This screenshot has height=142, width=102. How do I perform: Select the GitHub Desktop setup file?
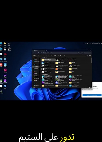[76, 79]
